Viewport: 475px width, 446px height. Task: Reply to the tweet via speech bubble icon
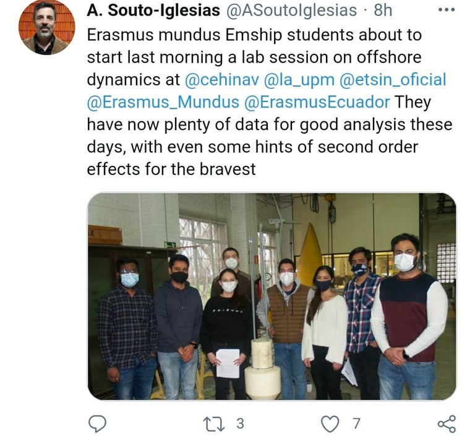click(x=98, y=424)
